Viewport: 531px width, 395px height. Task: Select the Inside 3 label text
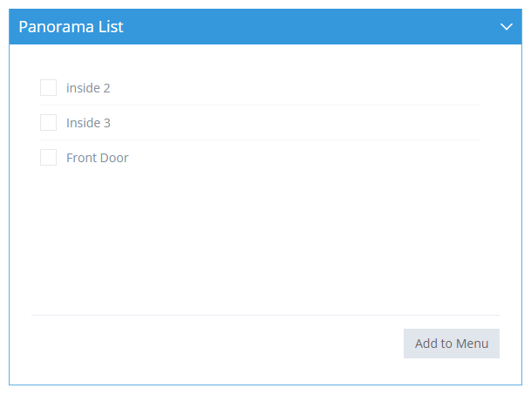(88, 123)
